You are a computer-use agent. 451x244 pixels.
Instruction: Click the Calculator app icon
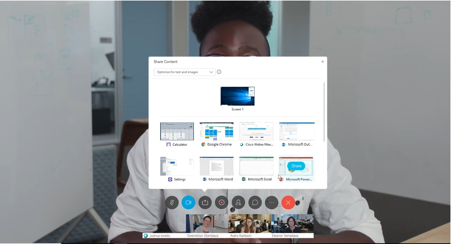169,145
